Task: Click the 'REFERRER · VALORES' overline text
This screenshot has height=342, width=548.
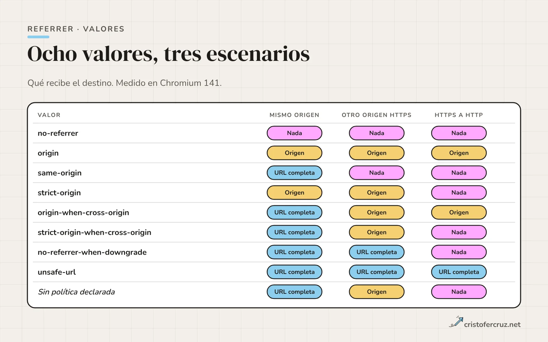Action: click(76, 29)
